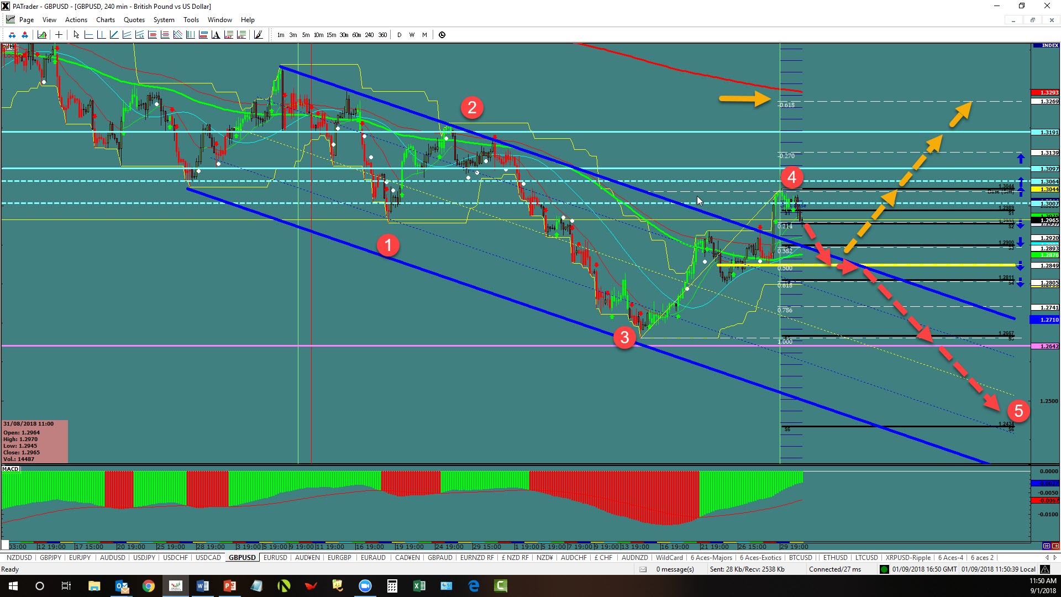Open the Quotes menu

134,19
